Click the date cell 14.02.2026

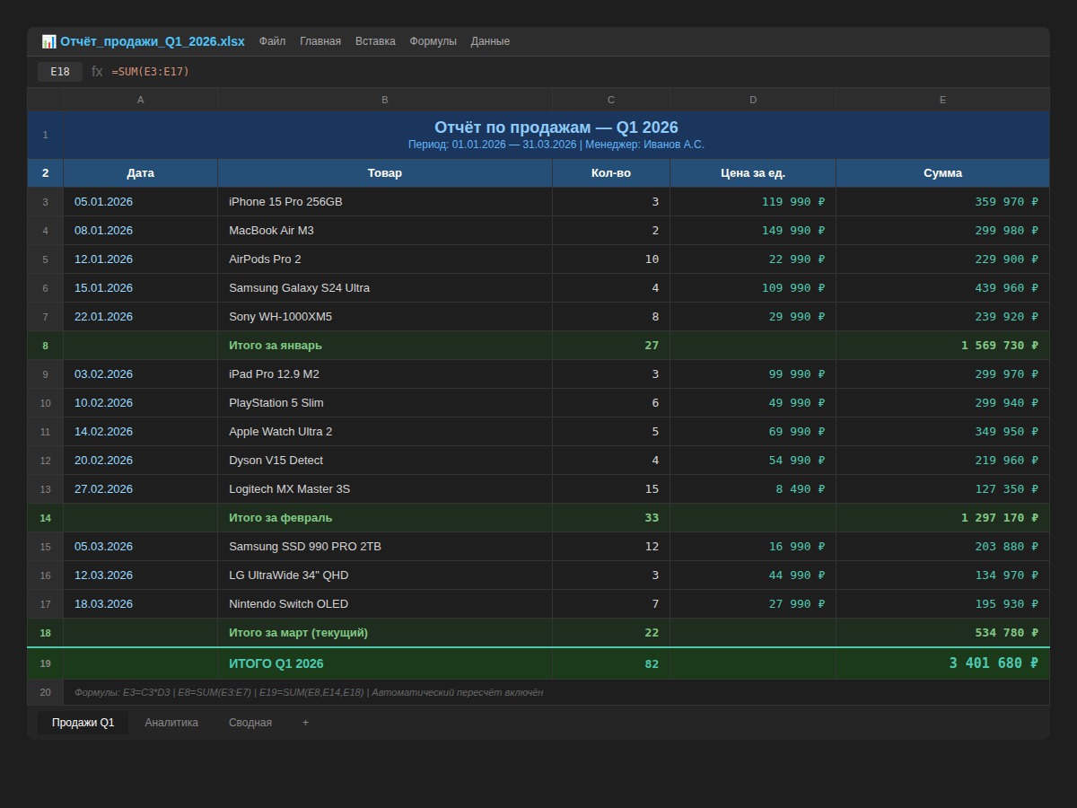coord(141,432)
